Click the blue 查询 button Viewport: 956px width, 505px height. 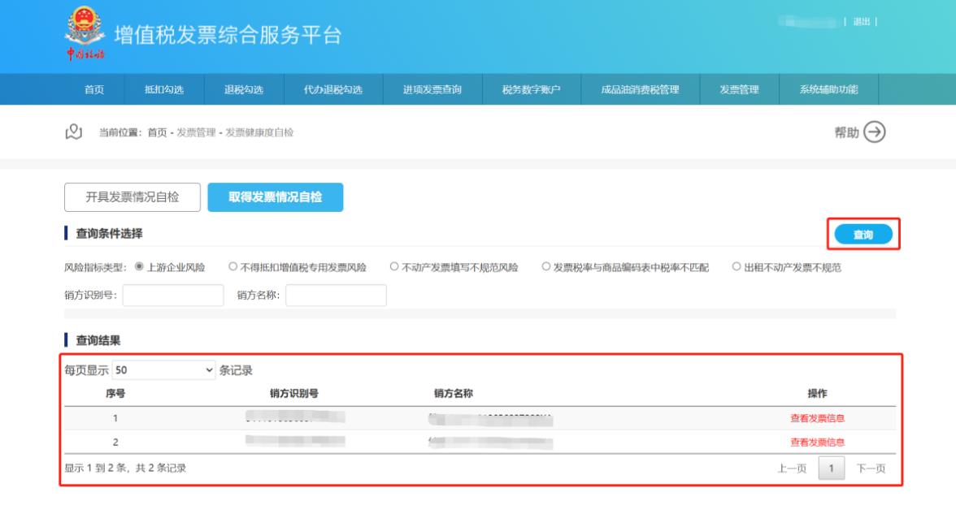[863, 235]
